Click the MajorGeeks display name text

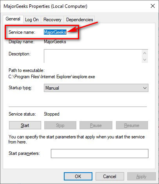pyautogui.click(x=55, y=42)
